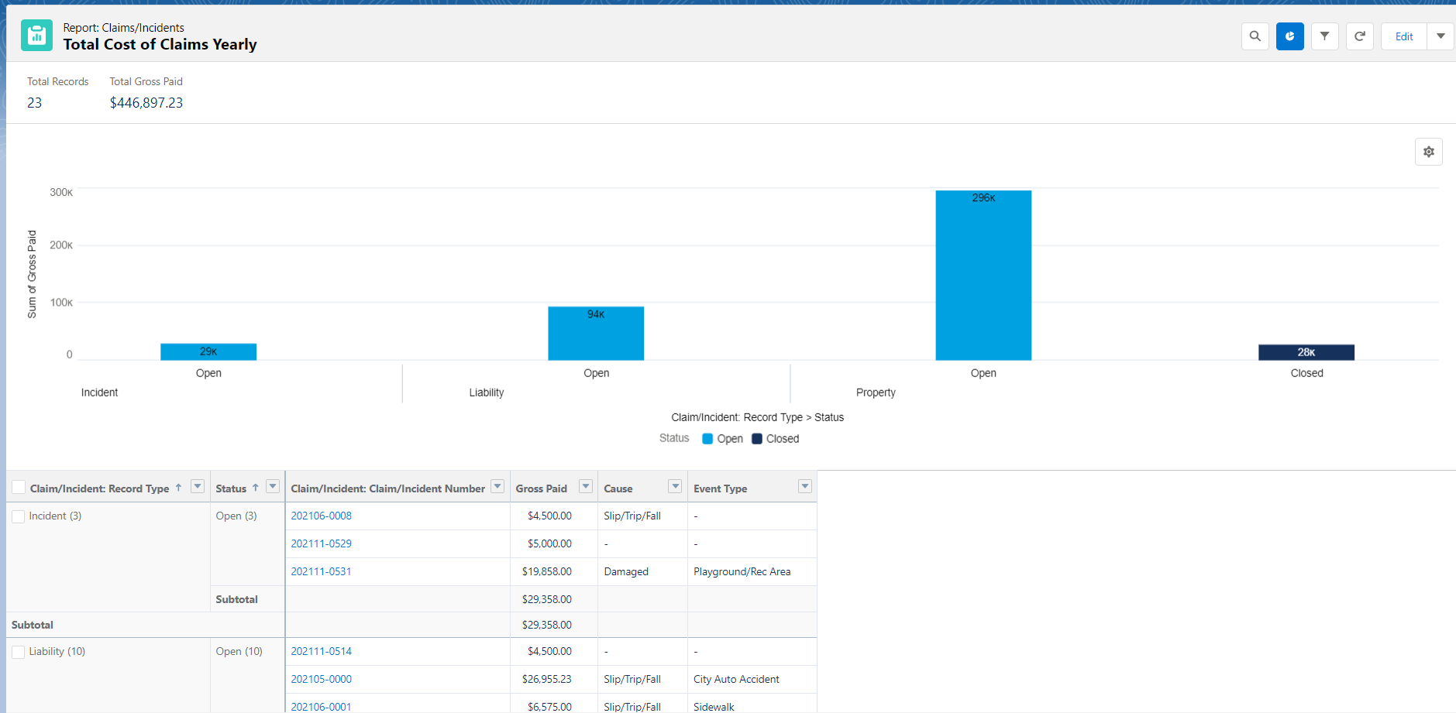Open Gross Paid column dropdown
This screenshot has height=713, width=1456.
tap(586, 486)
